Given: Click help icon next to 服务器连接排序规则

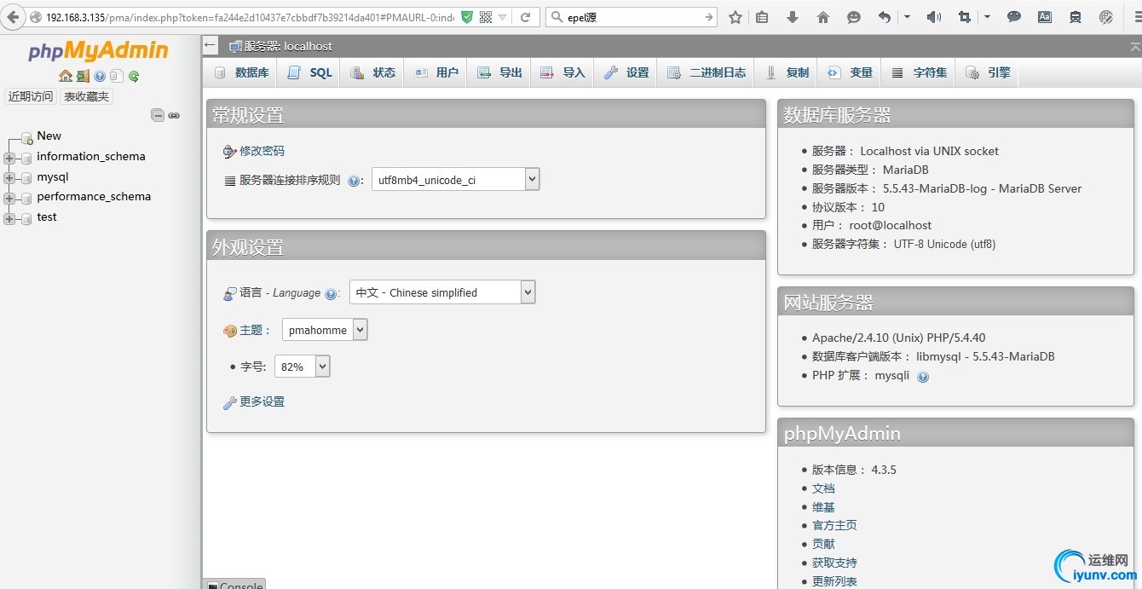Looking at the screenshot, I should [x=355, y=181].
